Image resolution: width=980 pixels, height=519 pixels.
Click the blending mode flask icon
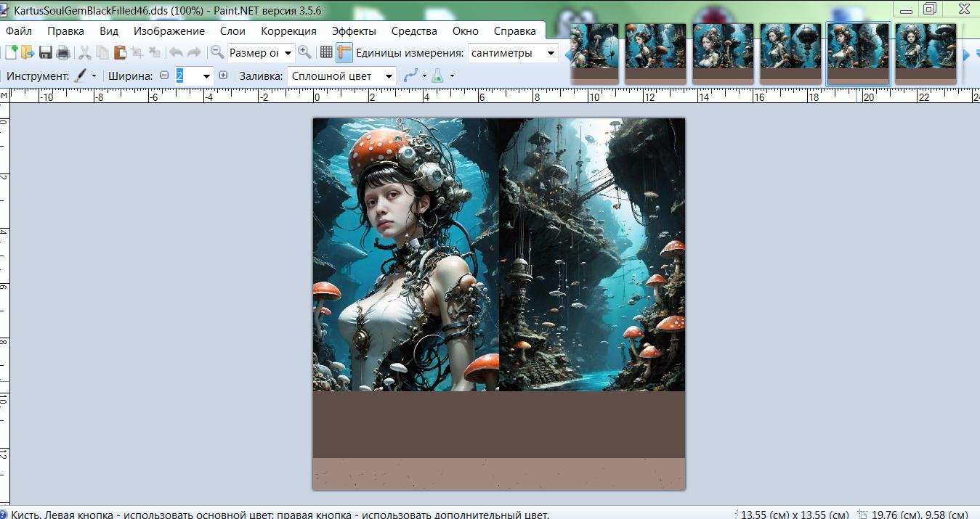[437, 75]
